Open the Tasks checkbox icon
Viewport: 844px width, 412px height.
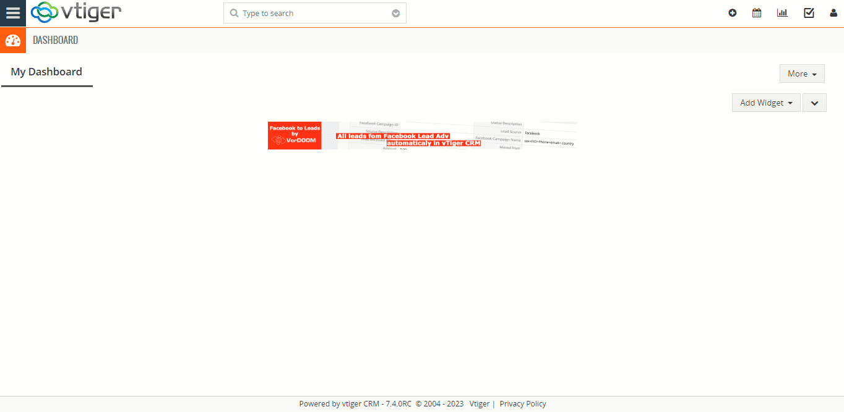click(809, 13)
